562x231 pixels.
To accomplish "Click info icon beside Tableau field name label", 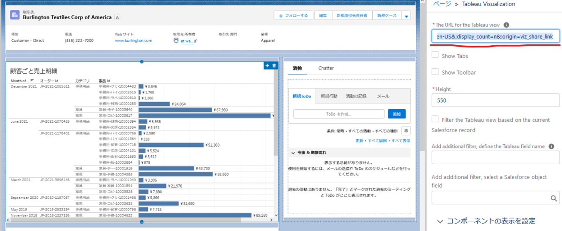I will (x=551, y=146).
